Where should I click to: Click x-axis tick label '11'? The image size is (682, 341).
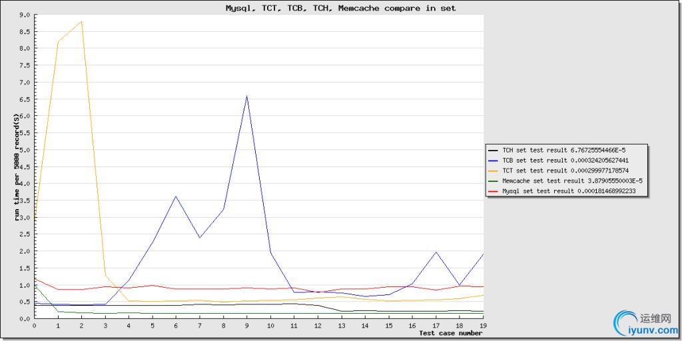294,325
